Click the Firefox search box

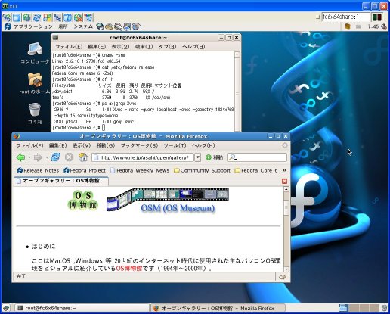tap(257, 157)
